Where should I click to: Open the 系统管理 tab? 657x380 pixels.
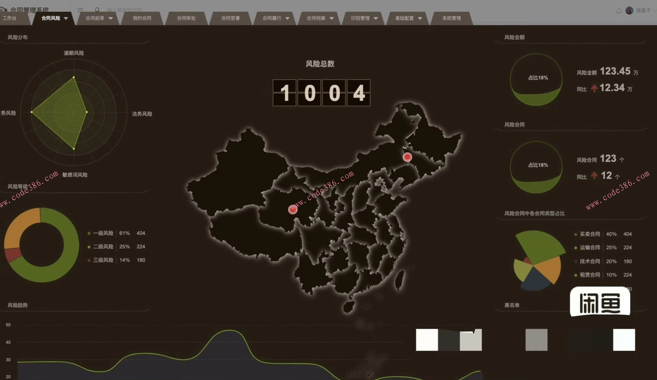pyautogui.click(x=452, y=18)
